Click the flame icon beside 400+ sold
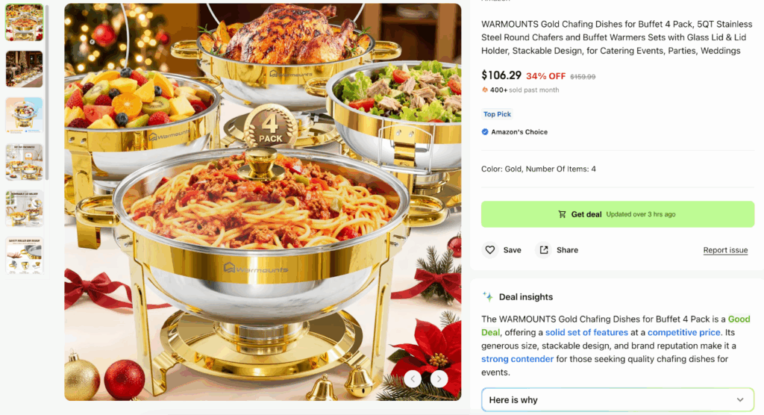Image resolution: width=764 pixels, height=415 pixels. (x=485, y=90)
